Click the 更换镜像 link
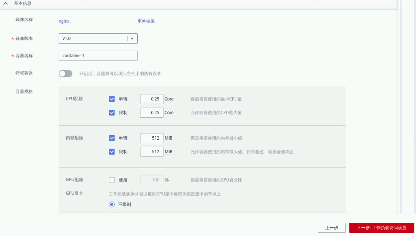 [x=146, y=21]
